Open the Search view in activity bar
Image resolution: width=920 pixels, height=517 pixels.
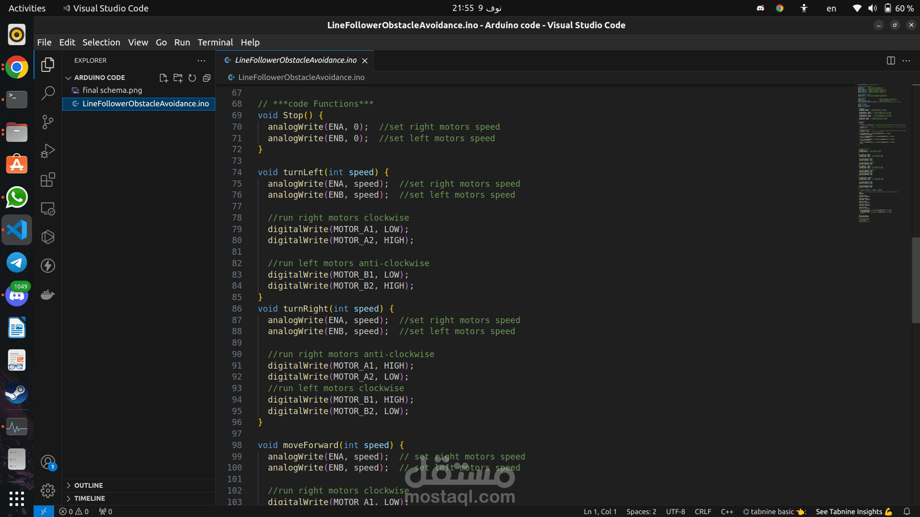pyautogui.click(x=47, y=93)
